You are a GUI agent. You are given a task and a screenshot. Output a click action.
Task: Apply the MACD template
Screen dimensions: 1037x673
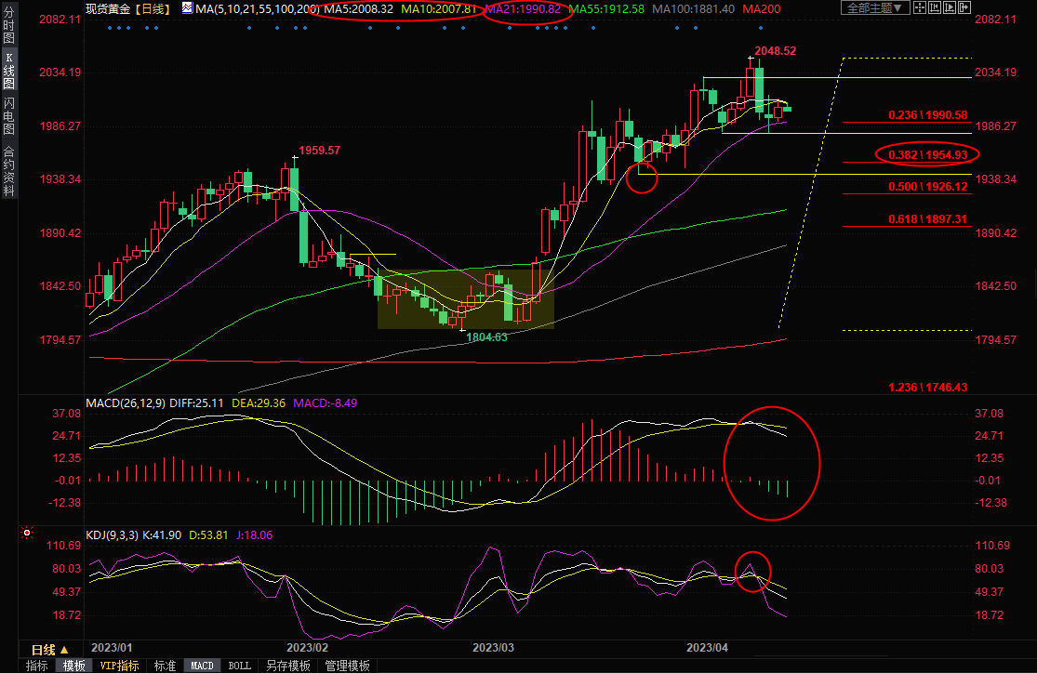pos(203,666)
